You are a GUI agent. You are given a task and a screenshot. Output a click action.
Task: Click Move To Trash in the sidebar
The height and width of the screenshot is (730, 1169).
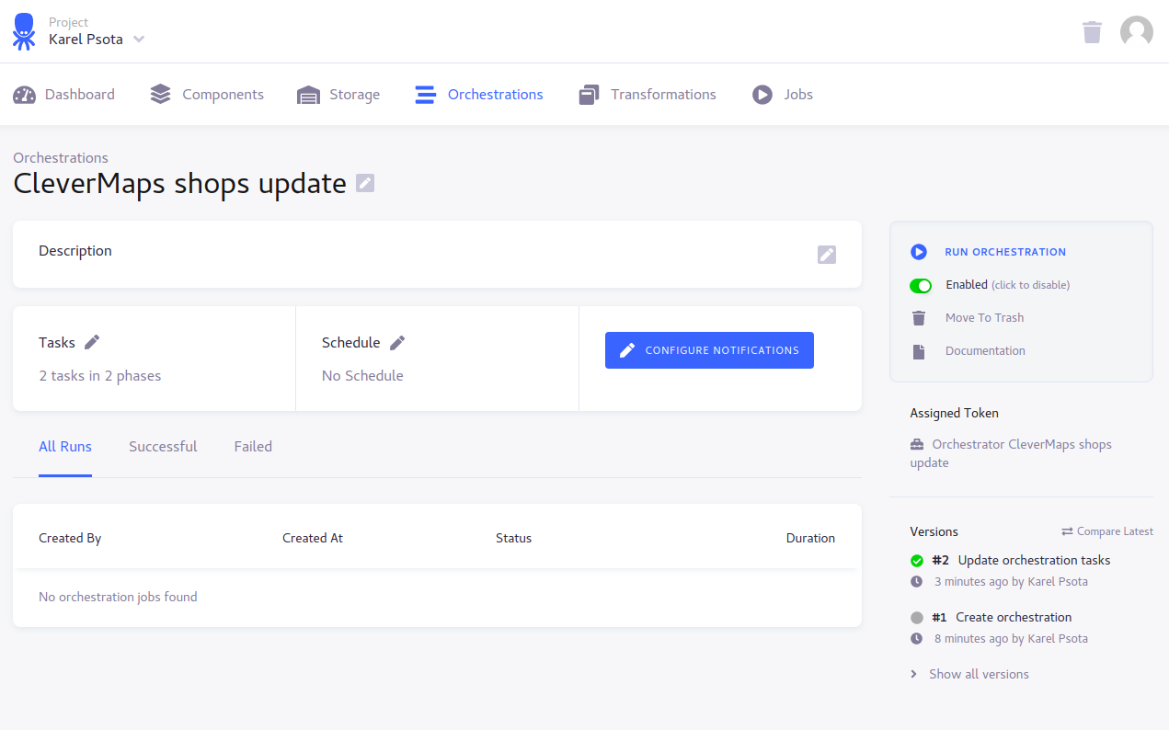984,318
